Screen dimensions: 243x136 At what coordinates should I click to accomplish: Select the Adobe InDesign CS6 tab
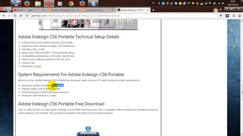(133, 10)
